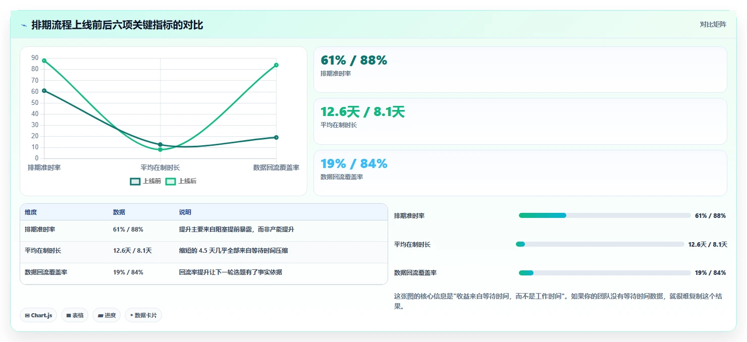
Task: Click the 排期准时率 progress bar
Action: point(605,215)
